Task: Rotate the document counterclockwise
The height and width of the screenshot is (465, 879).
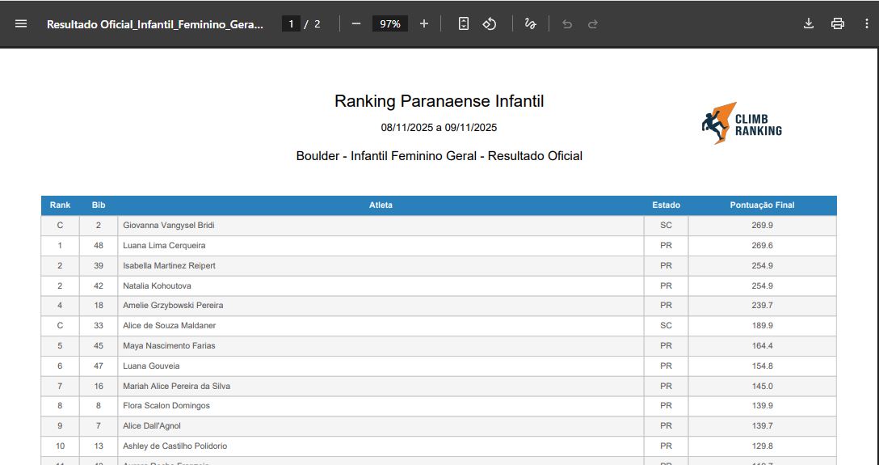Action: 490,23
